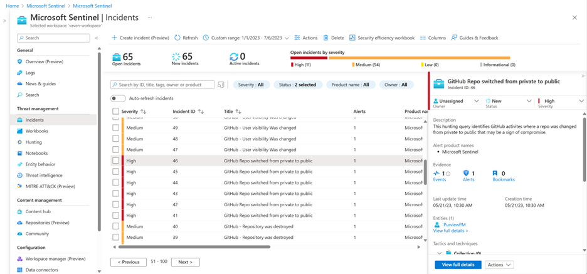Open the Events evidence link
Viewport: 587px width, 274px height.
tap(440, 180)
